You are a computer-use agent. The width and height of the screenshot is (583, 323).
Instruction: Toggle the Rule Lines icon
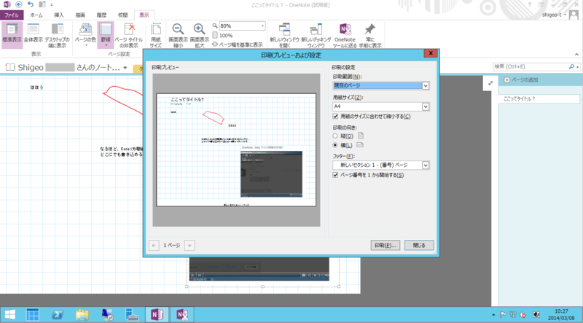pos(106,35)
